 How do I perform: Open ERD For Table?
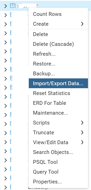click(x=58, y=103)
